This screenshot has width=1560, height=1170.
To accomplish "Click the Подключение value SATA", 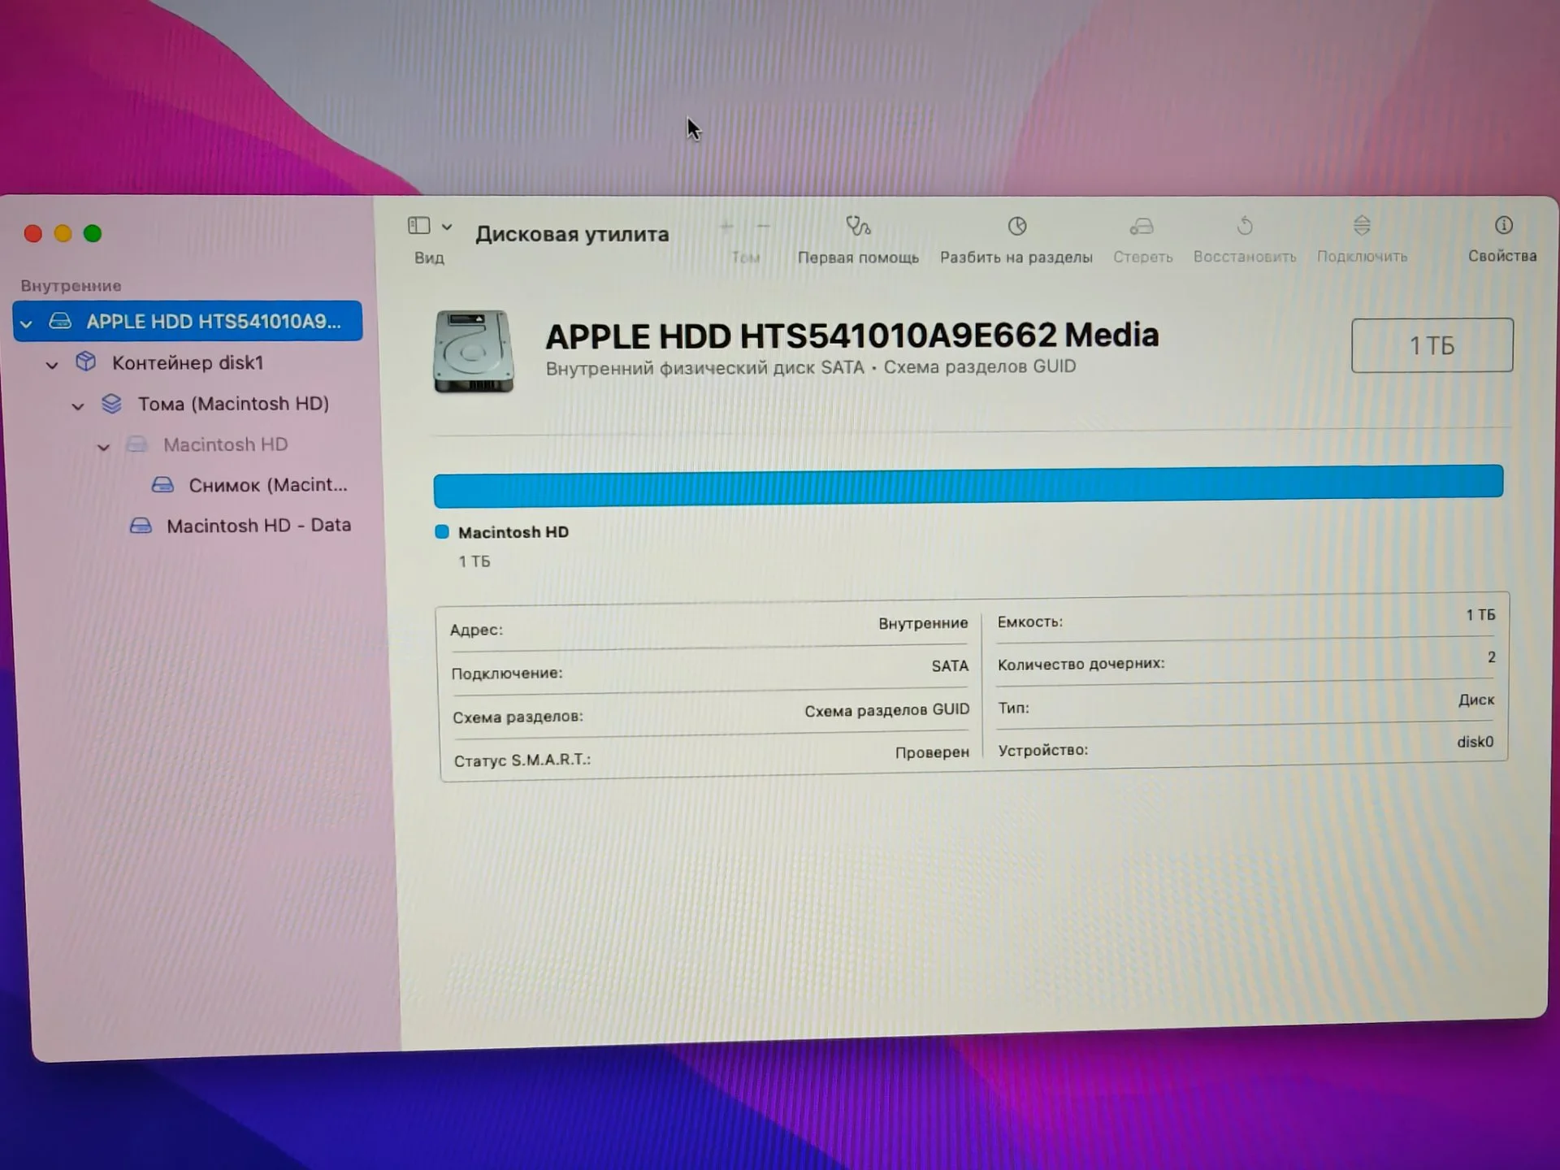I will pos(950,666).
